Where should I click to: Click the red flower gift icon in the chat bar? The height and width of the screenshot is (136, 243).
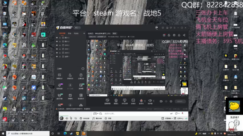183,113
